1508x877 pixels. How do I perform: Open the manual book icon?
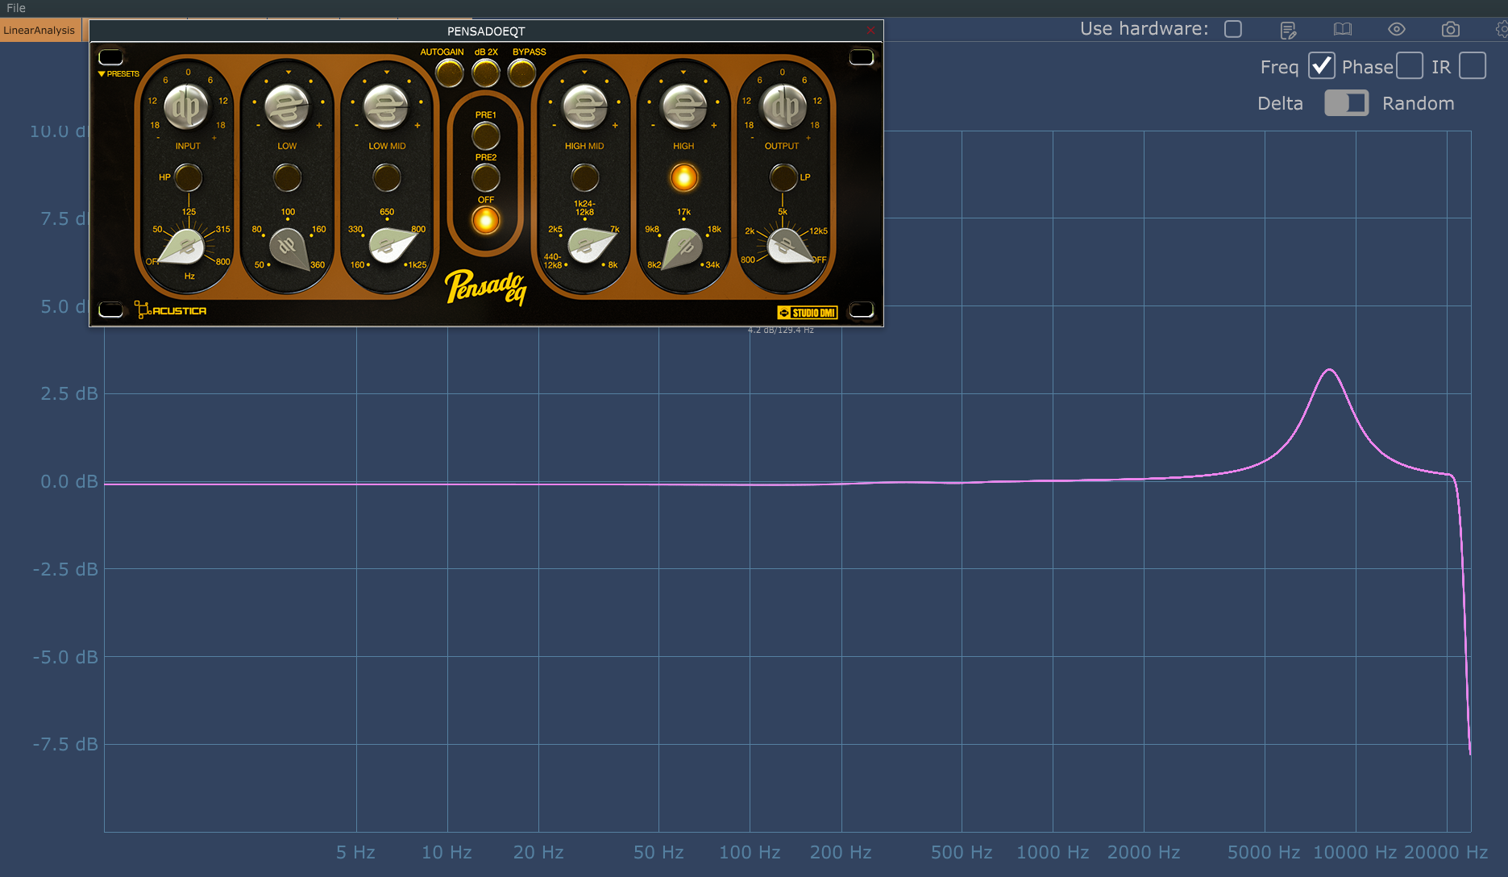coord(1342,29)
